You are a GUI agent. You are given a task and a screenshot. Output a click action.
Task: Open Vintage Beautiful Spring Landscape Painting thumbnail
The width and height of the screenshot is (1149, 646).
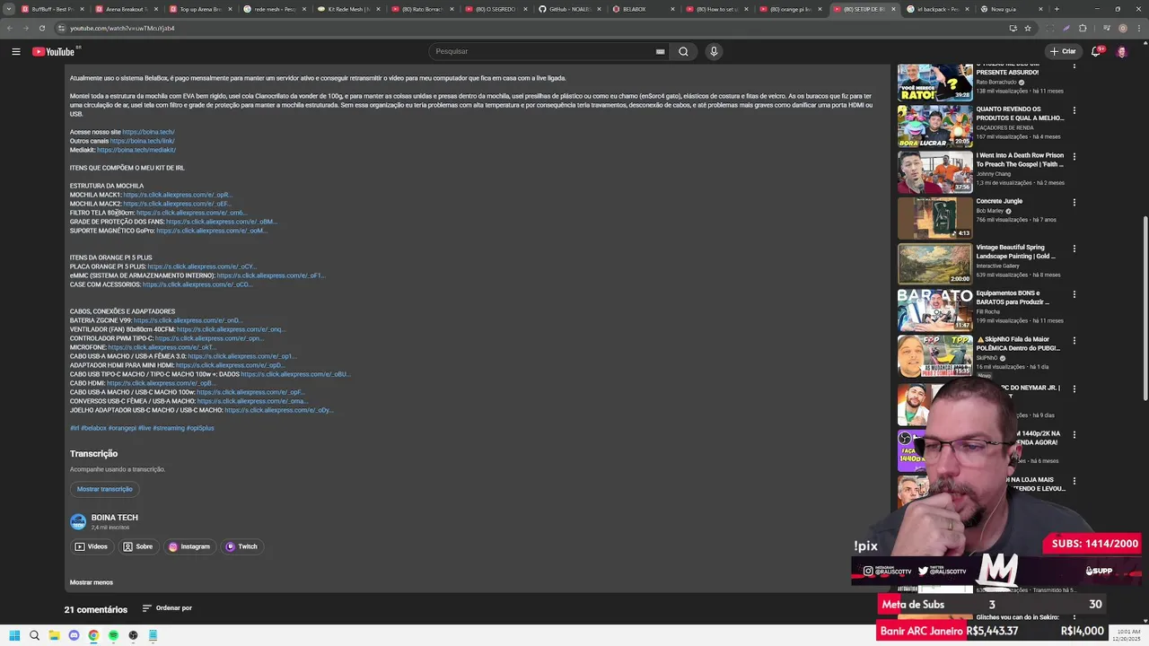click(x=934, y=264)
